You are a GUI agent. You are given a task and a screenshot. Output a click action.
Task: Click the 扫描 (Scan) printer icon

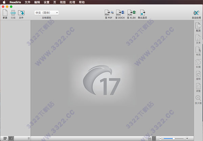click(13, 13)
